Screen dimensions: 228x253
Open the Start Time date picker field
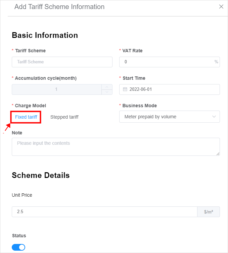[x=170, y=89]
